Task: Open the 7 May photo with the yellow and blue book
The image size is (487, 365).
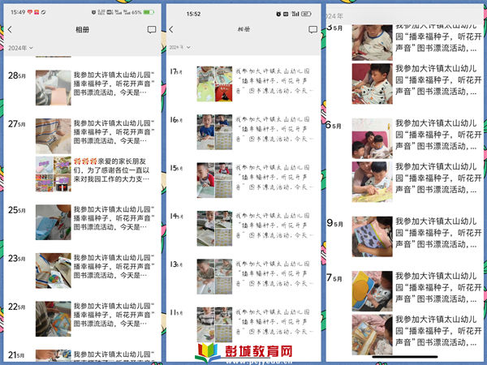Action: click(x=372, y=291)
